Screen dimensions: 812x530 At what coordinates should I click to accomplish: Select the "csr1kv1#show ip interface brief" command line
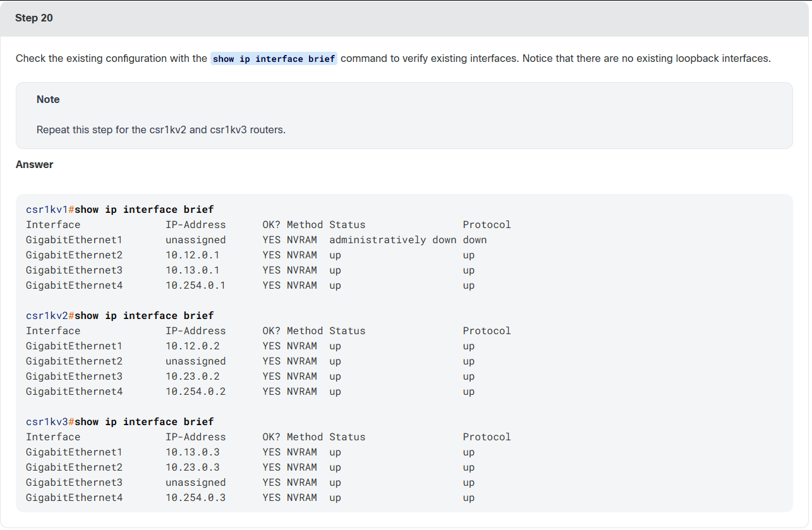click(120, 210)
